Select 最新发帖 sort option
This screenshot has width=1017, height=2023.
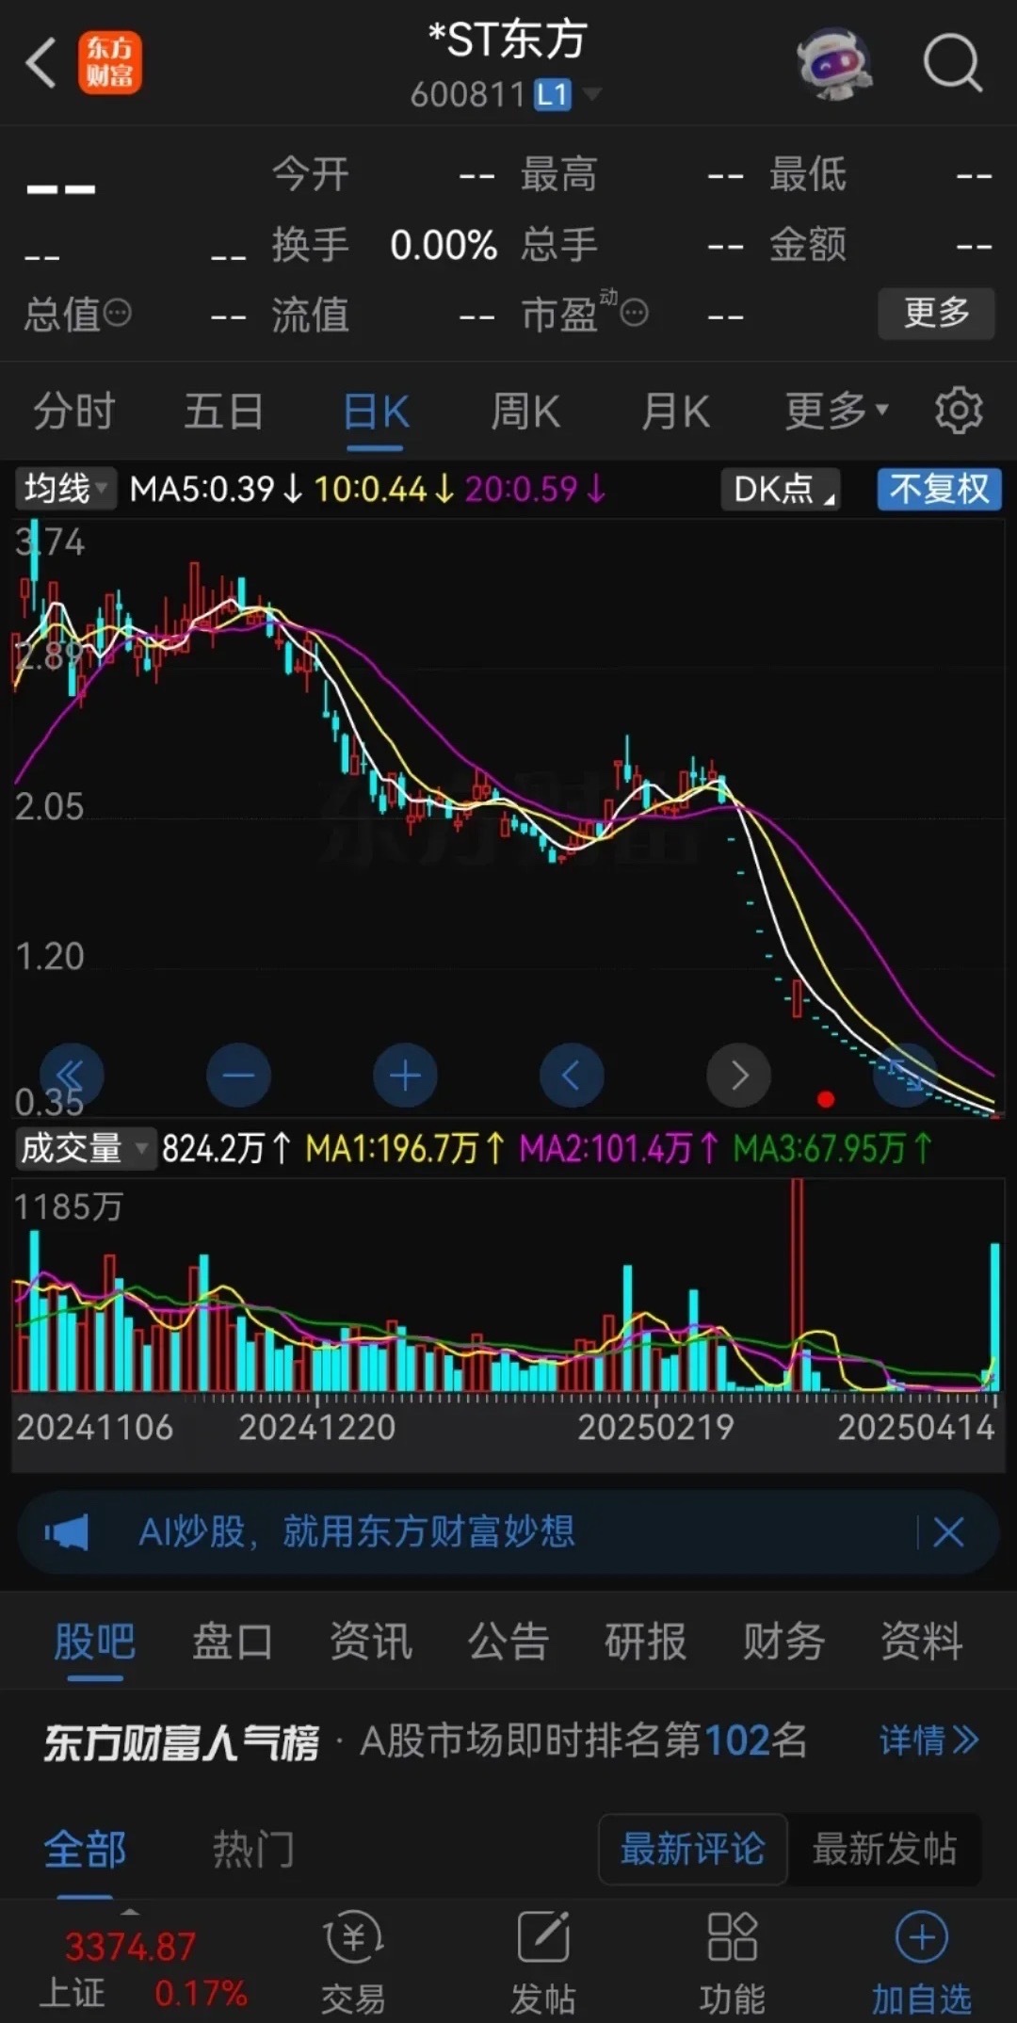(884, 1849)
